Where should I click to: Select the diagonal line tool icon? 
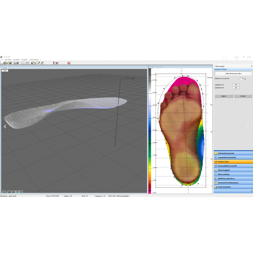click(35, 63)
